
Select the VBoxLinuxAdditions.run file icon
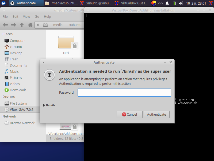click(x=69, y=126)
